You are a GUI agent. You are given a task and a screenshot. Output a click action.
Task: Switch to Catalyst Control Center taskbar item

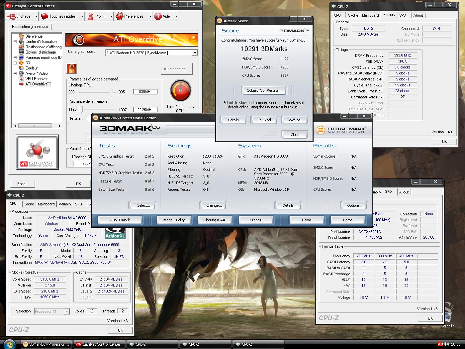point(100,344)
